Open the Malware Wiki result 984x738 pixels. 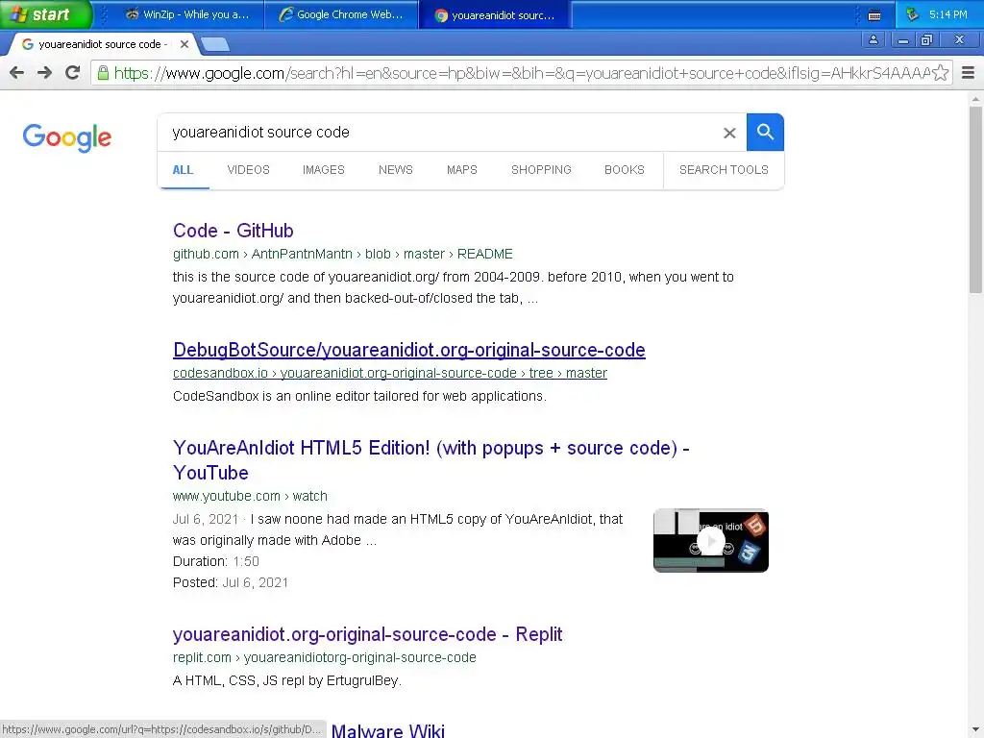point(388,730)
